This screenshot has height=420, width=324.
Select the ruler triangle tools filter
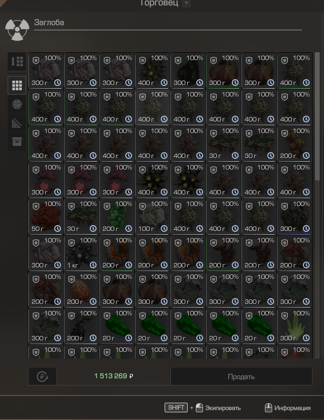[x=17, y=123]
